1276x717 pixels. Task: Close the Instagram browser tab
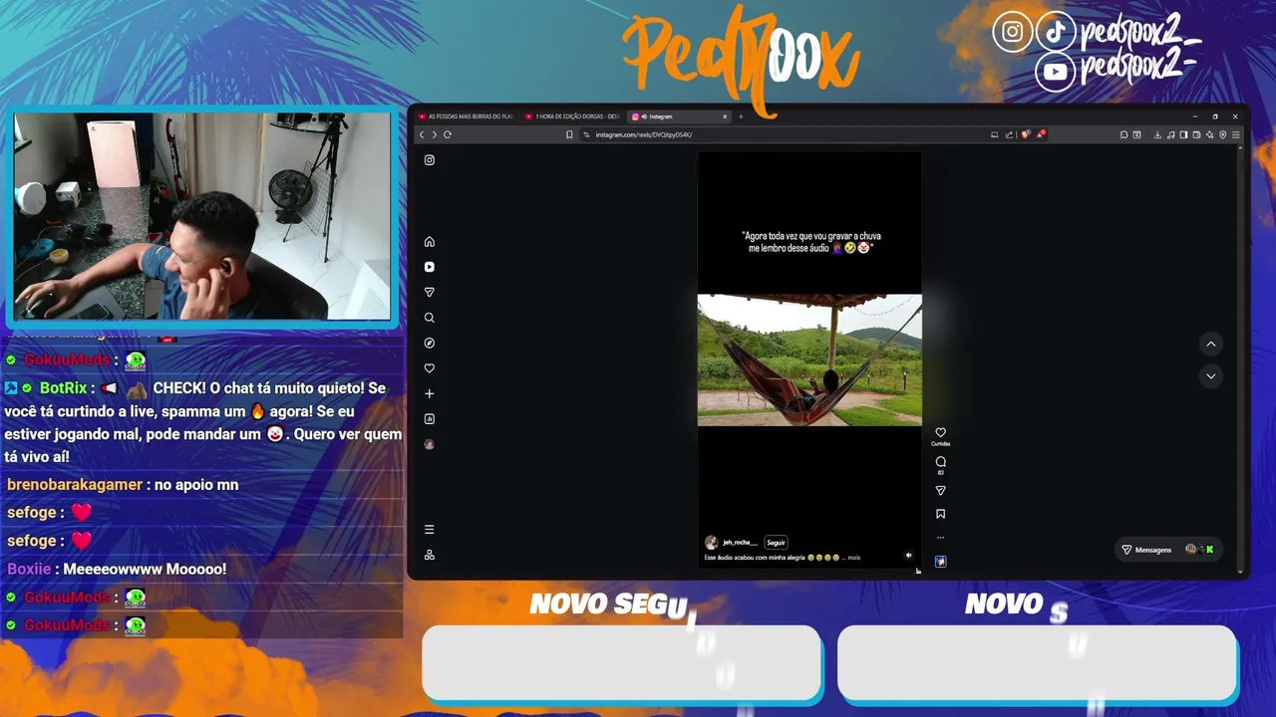[725, 117]
